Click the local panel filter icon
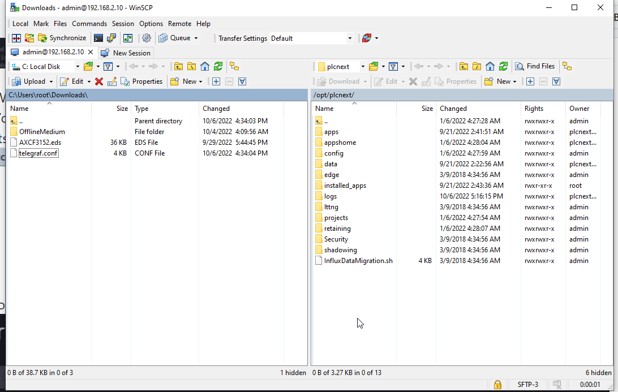Viewport: 618px width, 392px height. tap(108, 67)
